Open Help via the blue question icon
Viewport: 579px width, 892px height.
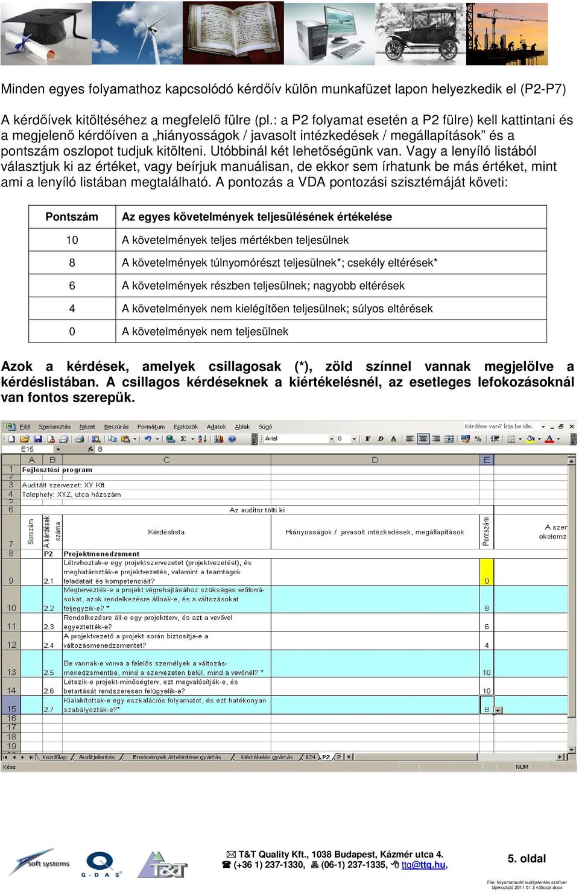232,439
